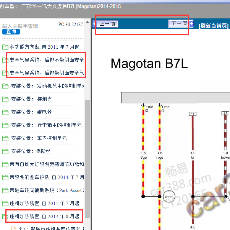Click the 上一页 previous page button
This screenshot has width=230, height=230.
[x=105, y=24]
